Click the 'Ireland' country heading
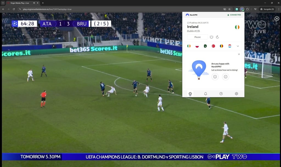The width and height of the screenshot is (281, 167). click(x=193, y=27)
